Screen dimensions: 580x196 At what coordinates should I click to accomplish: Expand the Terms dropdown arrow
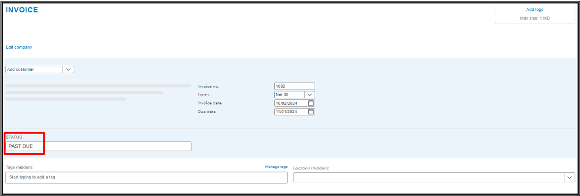coord(310,94)
